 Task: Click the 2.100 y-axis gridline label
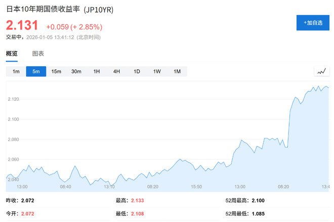coord(14,119)
